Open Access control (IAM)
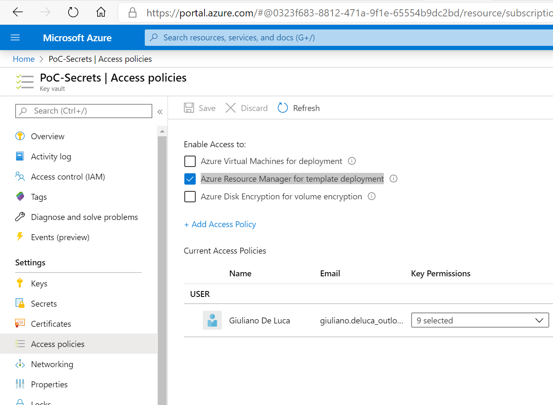This screenshot has height=405, width=553. tap(68, 177)
